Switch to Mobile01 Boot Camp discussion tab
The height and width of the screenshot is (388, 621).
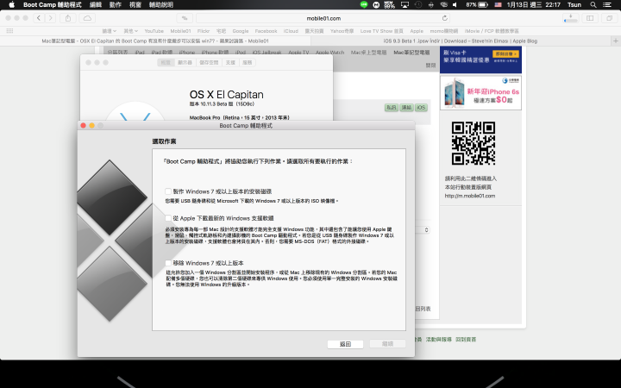point(155,41)
